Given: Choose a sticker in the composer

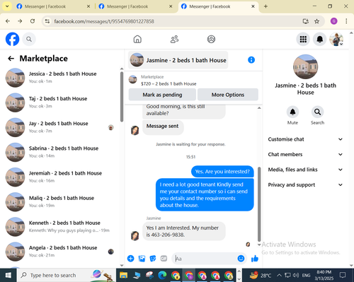Looking at the screenshot, I should coord(153,259).
